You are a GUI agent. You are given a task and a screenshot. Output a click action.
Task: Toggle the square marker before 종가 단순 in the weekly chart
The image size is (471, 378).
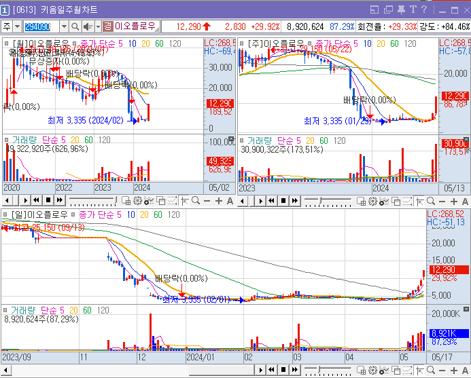click(310, 44)
